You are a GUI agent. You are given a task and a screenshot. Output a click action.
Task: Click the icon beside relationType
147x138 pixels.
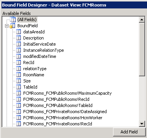coord(19,69)
